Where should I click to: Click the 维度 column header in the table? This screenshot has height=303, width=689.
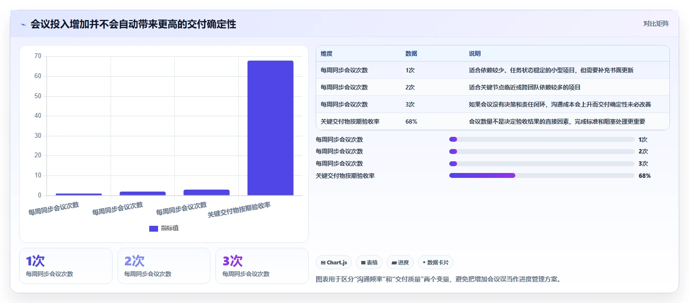[x=326, y=54]
